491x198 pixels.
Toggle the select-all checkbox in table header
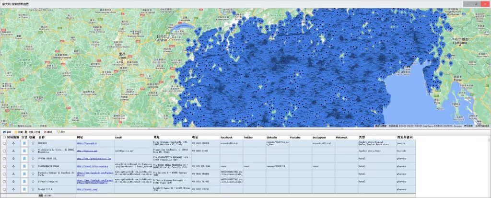tap(4, 138)
